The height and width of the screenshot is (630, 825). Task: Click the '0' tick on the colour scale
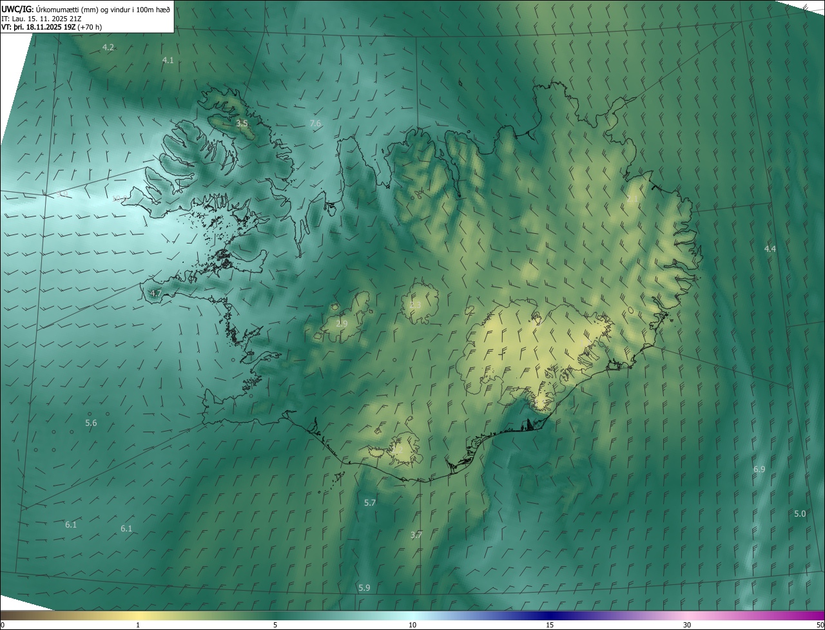pyautogui.click(x=3, y=625)
